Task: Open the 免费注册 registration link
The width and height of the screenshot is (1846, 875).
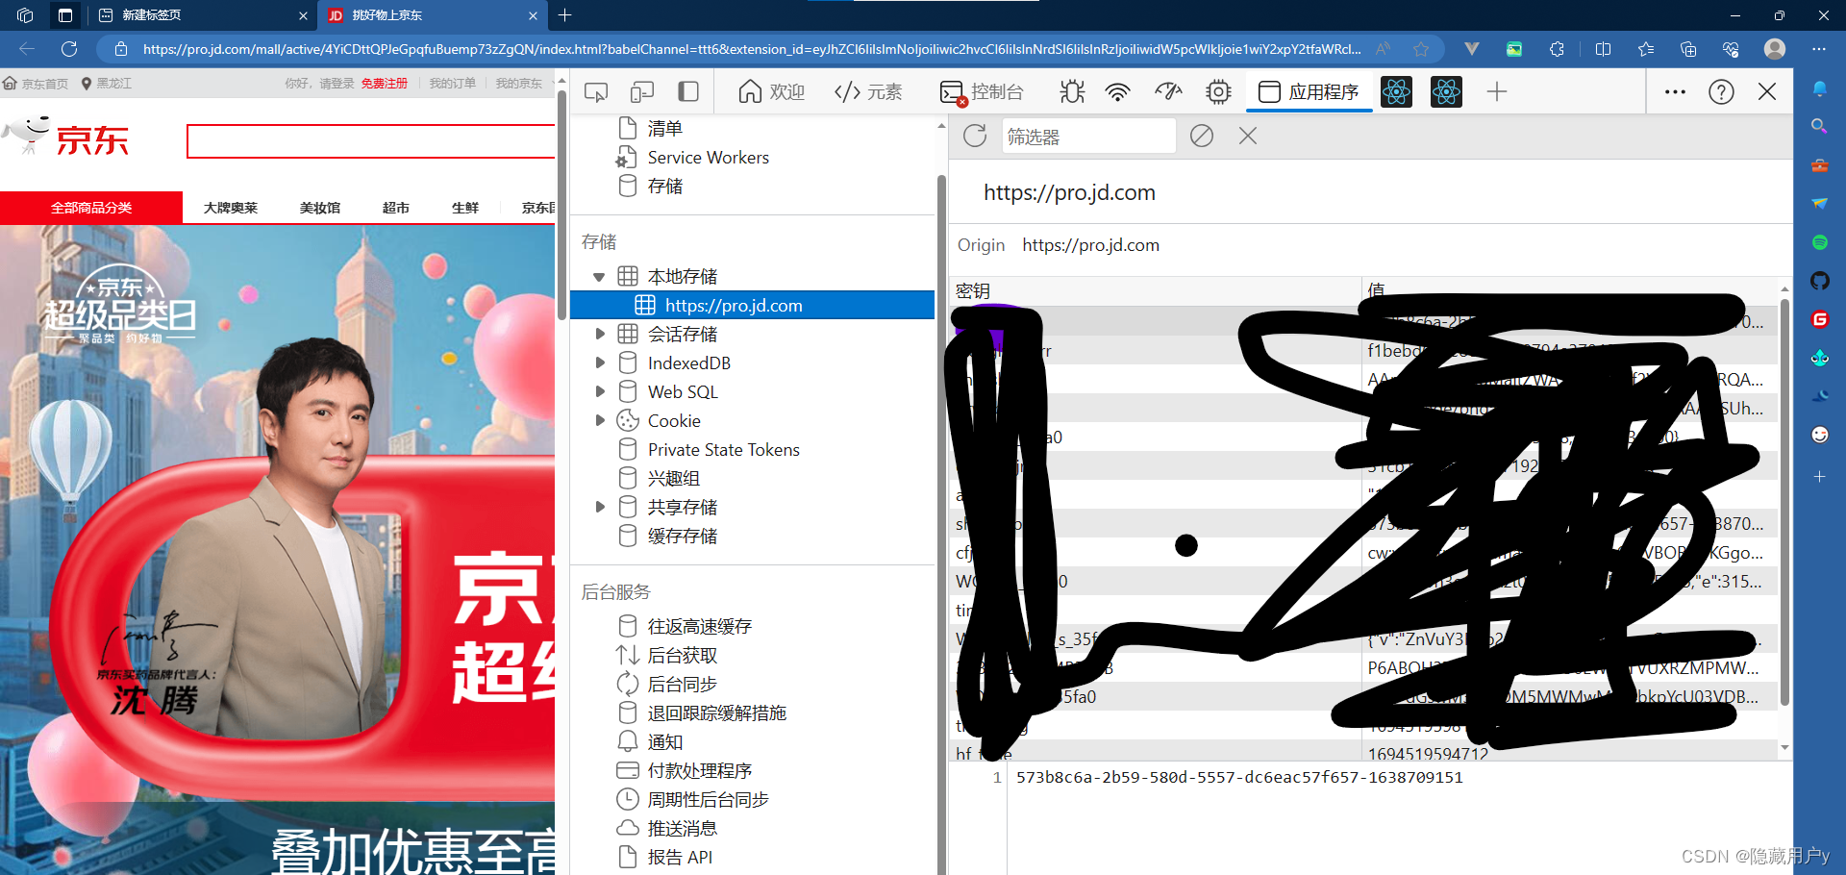Action: pos(385,83)
